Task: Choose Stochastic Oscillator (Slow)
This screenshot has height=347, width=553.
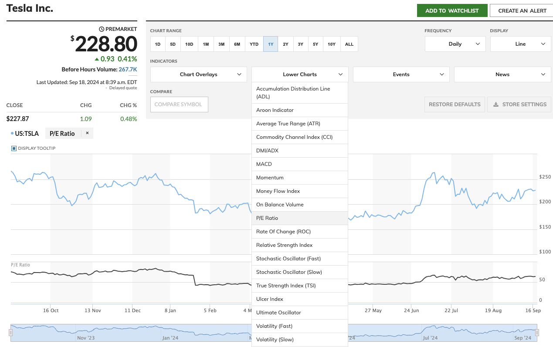Action: [300, 272]
